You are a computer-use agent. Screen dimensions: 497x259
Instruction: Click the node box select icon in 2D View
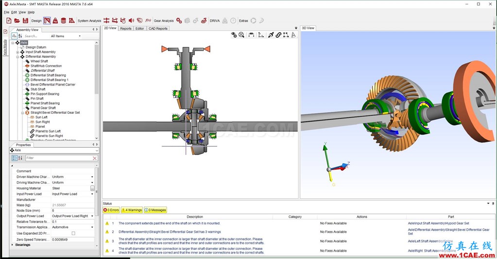tap(286, 35)
